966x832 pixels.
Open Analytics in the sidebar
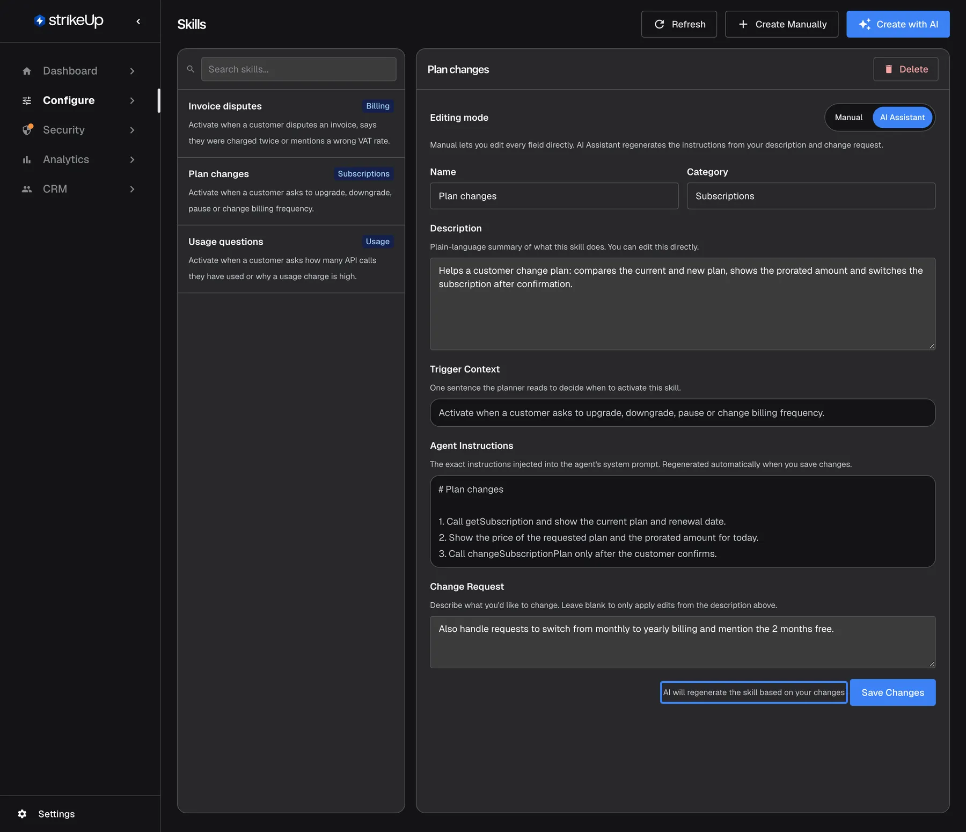tap(79, 159)
